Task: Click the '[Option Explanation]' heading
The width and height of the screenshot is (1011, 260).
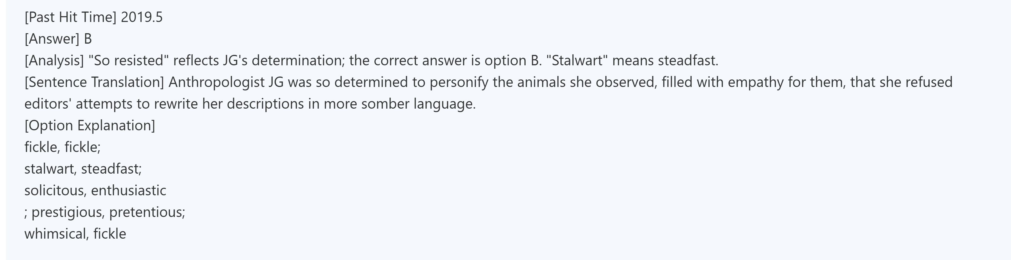Action: tap(90, 126)
